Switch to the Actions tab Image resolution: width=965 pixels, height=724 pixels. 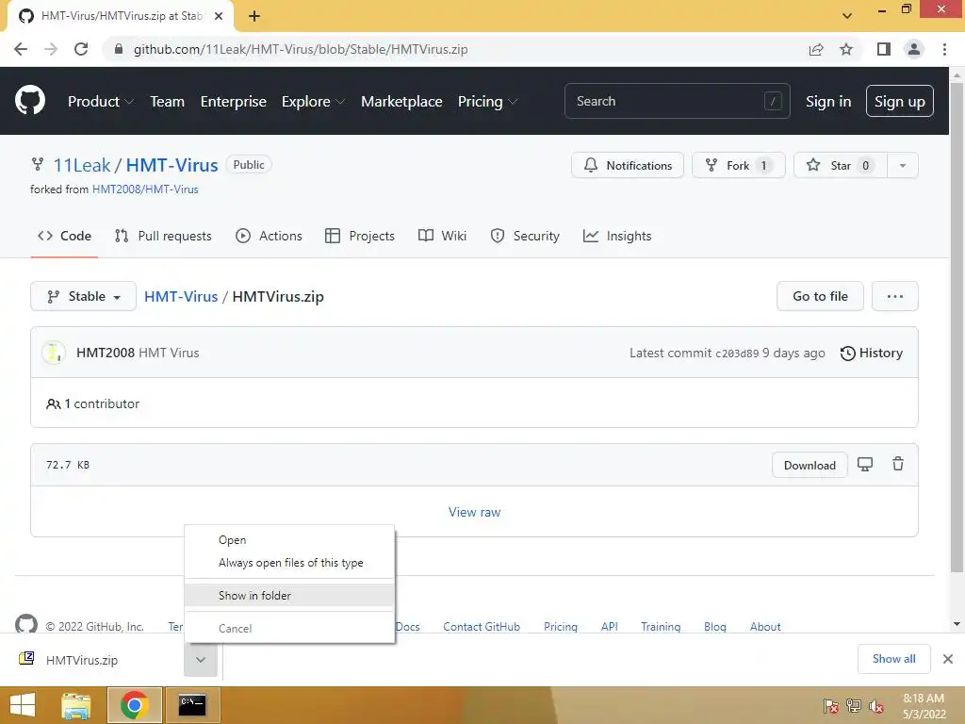click(x=269, y=236)
